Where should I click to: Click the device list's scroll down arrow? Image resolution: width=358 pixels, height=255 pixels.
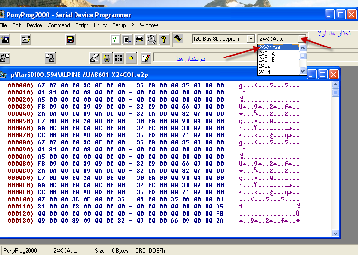coord(302,71)
